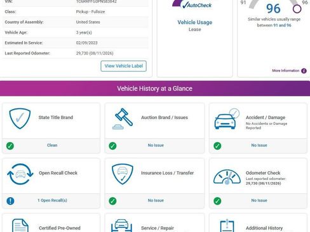Click the Vehicle History at a Glance banner
The width and height of the screenshot is (310, 232).
(x=155, y=89)
